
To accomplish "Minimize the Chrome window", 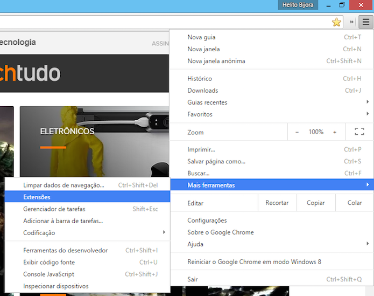I will pyautogui.click(x=328, y=5).
